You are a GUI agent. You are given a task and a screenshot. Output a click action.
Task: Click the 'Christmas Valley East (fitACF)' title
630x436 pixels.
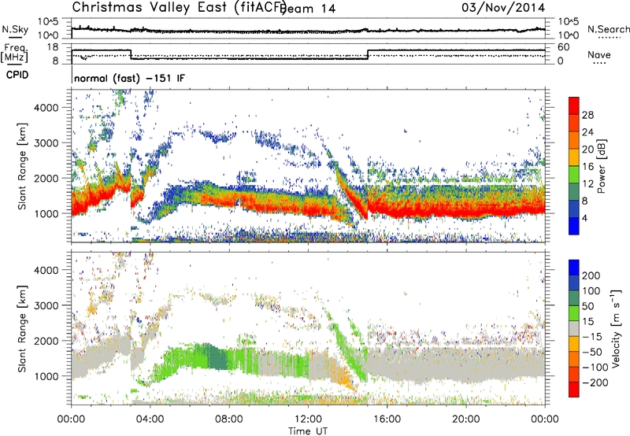tap(180, 7)
